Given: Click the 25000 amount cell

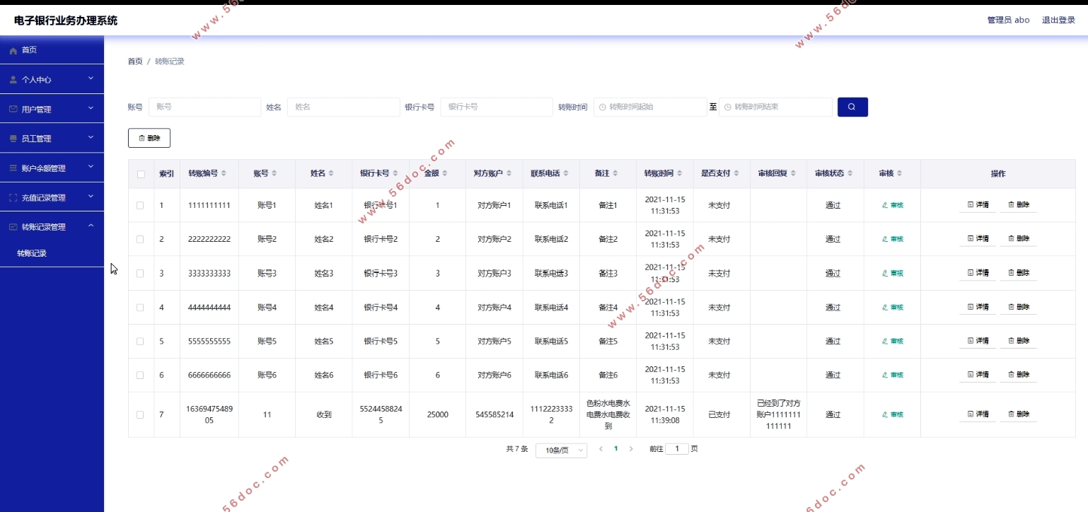Looking at the screenshot, I should tap(438, 414).
